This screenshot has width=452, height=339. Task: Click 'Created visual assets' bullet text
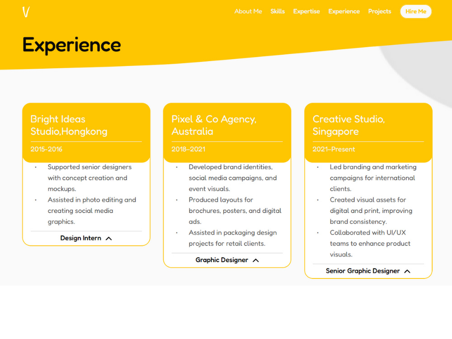tap(371, 211)
